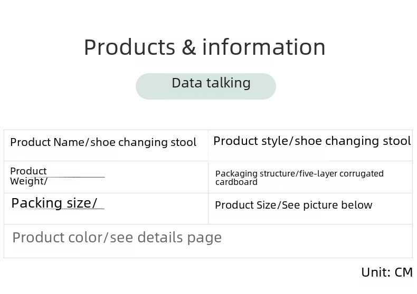Select the Product style label text
This screenshot has height=294, width=417.
coord(250,141)
